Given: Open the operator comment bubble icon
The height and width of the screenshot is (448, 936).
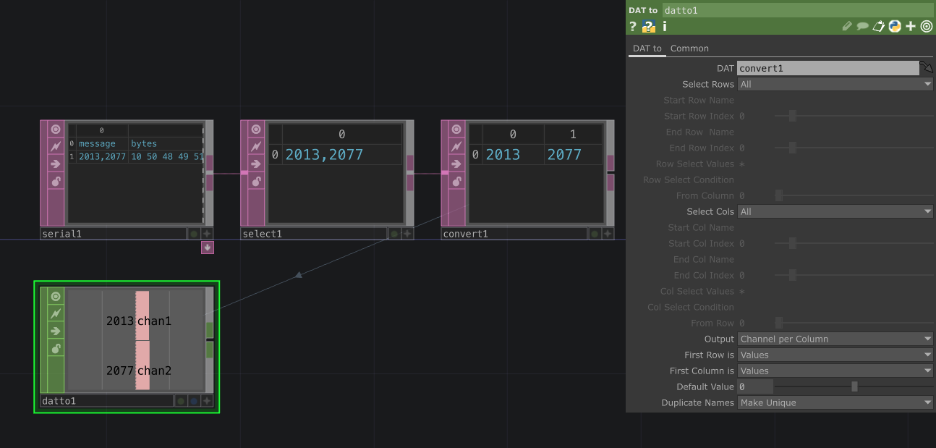Looking at the screenshot, I should pyautogui.click(x=863, y=27).
